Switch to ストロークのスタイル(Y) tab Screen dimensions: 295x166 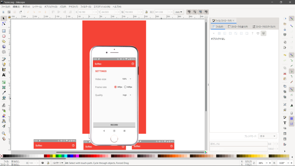(264, 27)
